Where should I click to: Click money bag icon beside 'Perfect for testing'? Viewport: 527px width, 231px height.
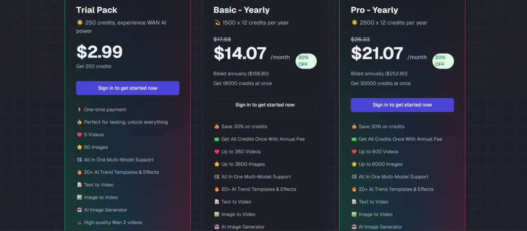pos(79,122)
